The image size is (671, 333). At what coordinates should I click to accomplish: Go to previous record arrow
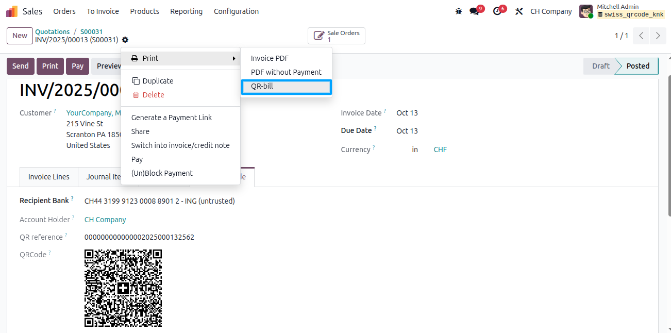tap(641, 36)
